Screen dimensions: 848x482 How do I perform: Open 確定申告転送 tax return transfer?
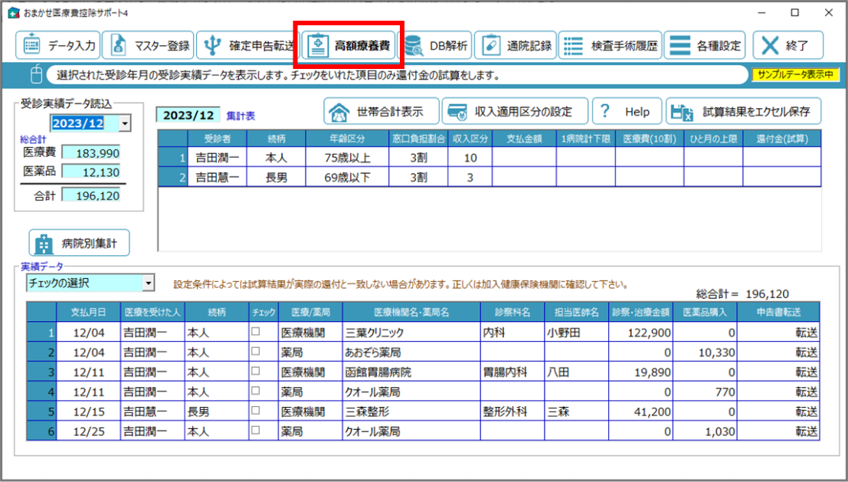[x=246, y=46]
